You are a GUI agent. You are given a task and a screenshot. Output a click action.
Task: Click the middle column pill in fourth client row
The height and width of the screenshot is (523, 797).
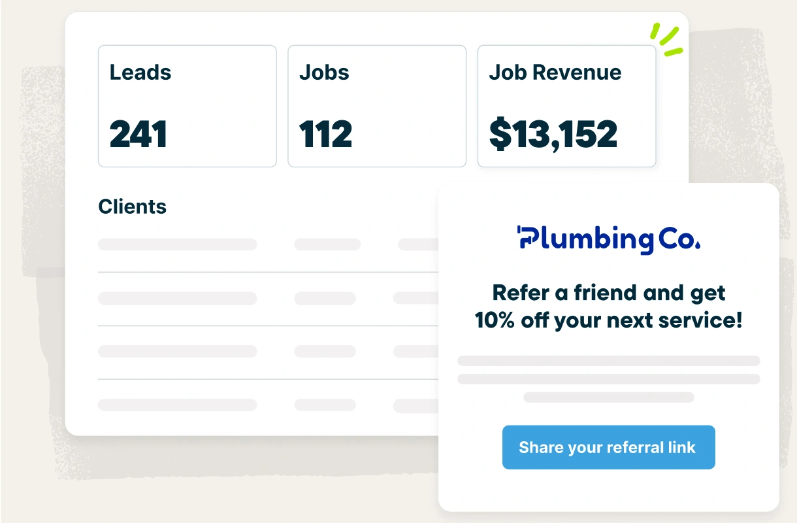pyautogui.click(x=325, y=405)
